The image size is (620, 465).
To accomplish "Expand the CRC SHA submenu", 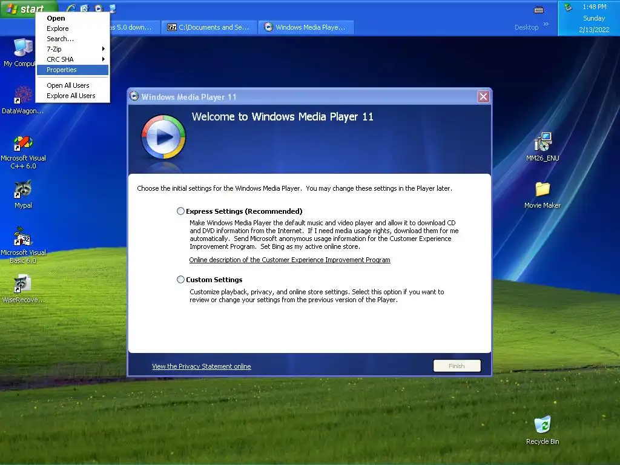I will pos(73,59).
